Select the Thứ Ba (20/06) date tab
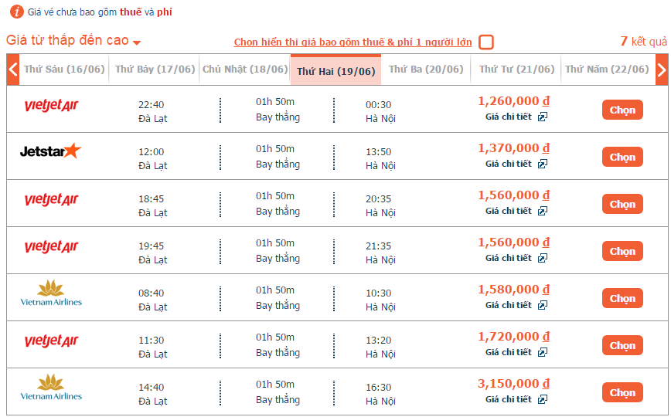This screenshot has height=417, width=671. (x=426, y=69)
